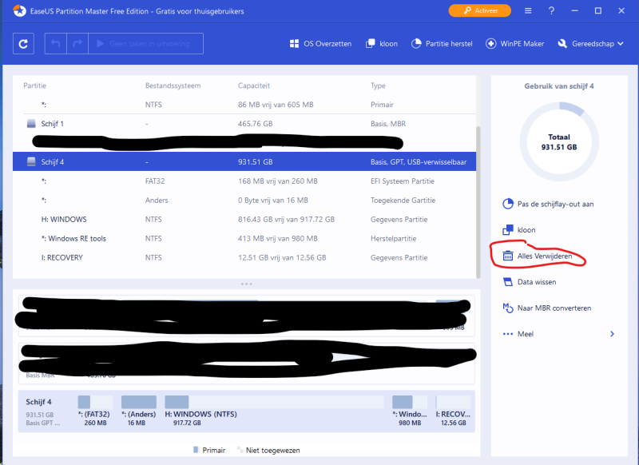Open Partitie herstel tool
This screenshot has height=465, width=639.
(x=442, y=44)
